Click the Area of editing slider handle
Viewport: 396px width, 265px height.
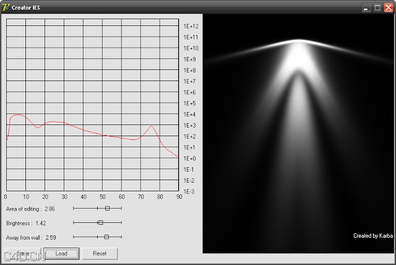[x=107, y=209]
